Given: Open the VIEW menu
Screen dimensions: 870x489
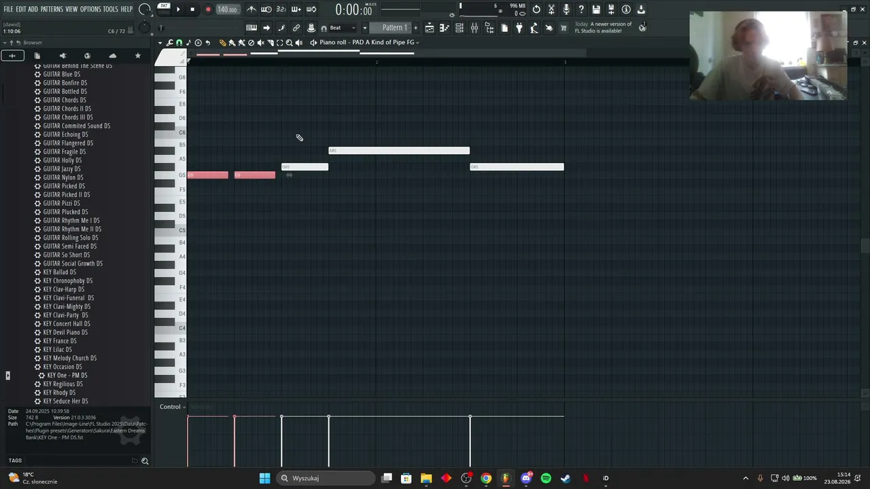Looking at the screenshot, I should pyautogui.click(x=71, y=10).
